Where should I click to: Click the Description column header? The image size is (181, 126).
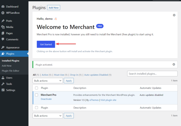pyautogui.click(x=80, y=88)
